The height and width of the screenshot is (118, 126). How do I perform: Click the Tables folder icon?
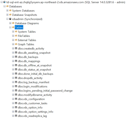pos(13,27)
